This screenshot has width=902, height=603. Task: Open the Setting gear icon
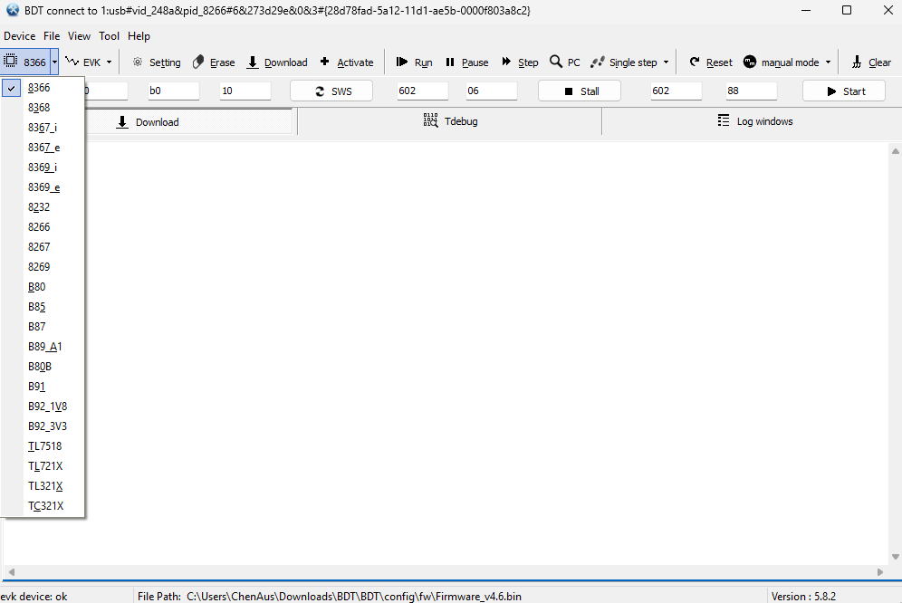(x=138, y=62)
